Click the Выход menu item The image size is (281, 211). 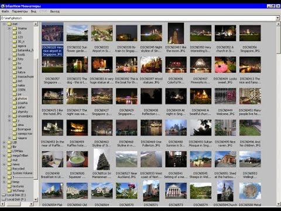(55, 11)
